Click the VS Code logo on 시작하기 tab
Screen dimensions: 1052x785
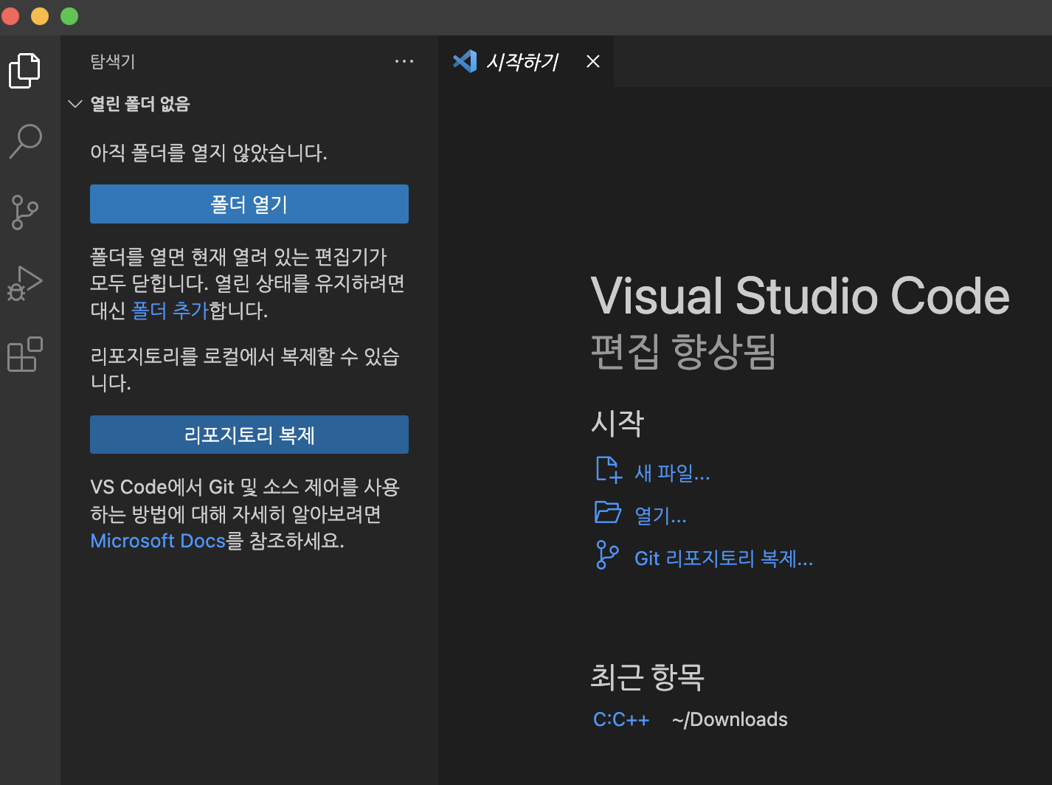pyautogui.click(x=465, y=61)
